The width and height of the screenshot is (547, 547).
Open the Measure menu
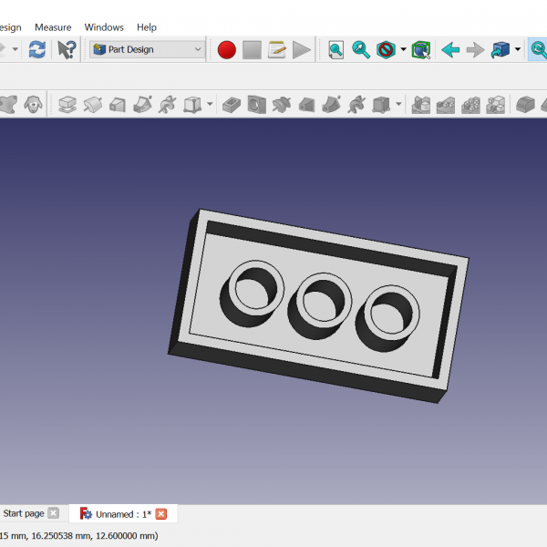[x=53, y=27]
